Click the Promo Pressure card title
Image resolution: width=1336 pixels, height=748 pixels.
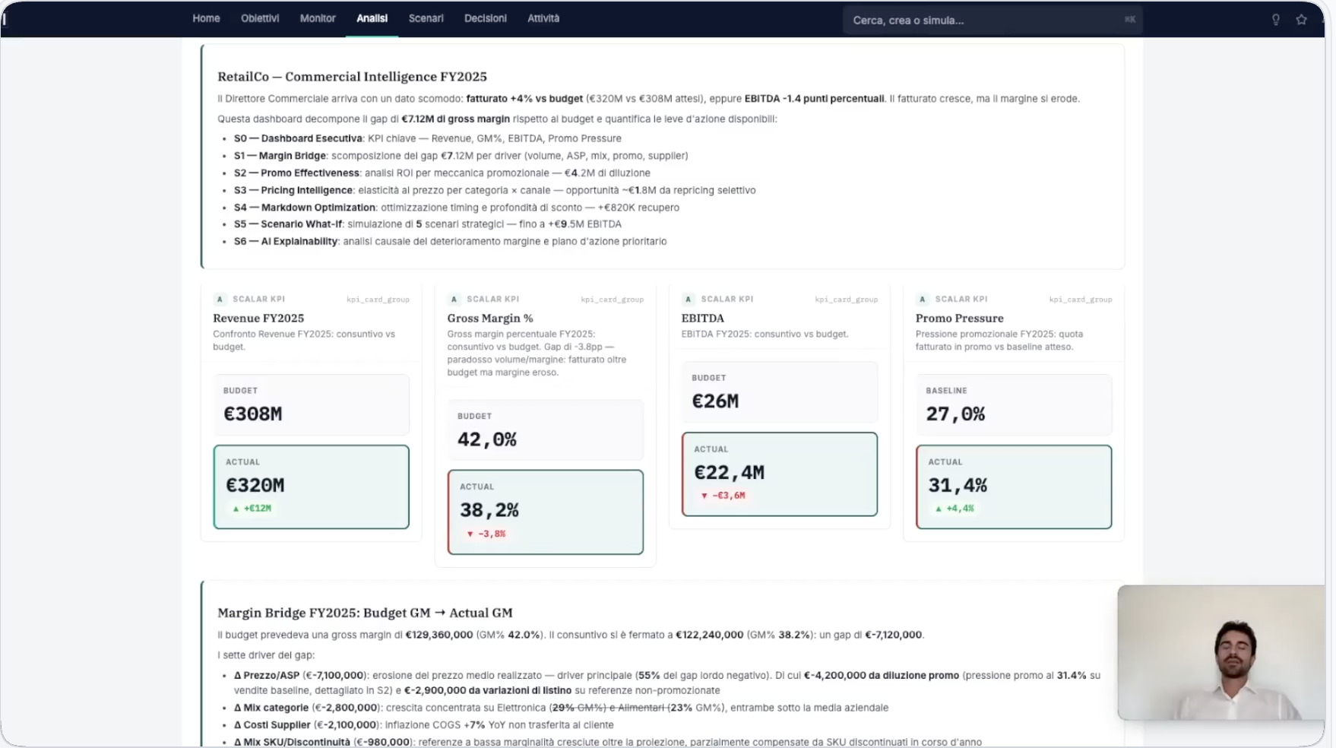click(959, 319)
